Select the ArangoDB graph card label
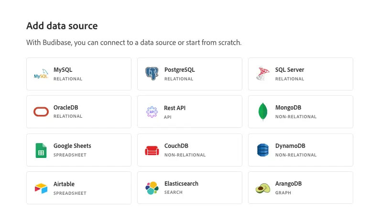Screen dimensions: 380x223 (x=288, y=184)
